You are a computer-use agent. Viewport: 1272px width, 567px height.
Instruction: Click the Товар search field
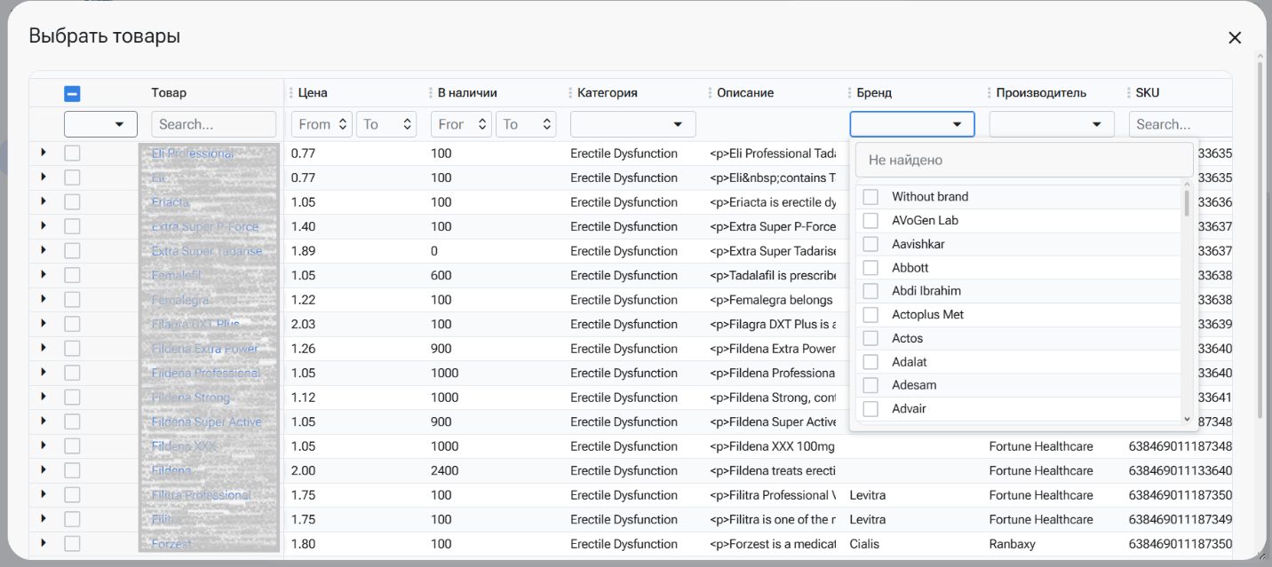click(x=213, y=124)
